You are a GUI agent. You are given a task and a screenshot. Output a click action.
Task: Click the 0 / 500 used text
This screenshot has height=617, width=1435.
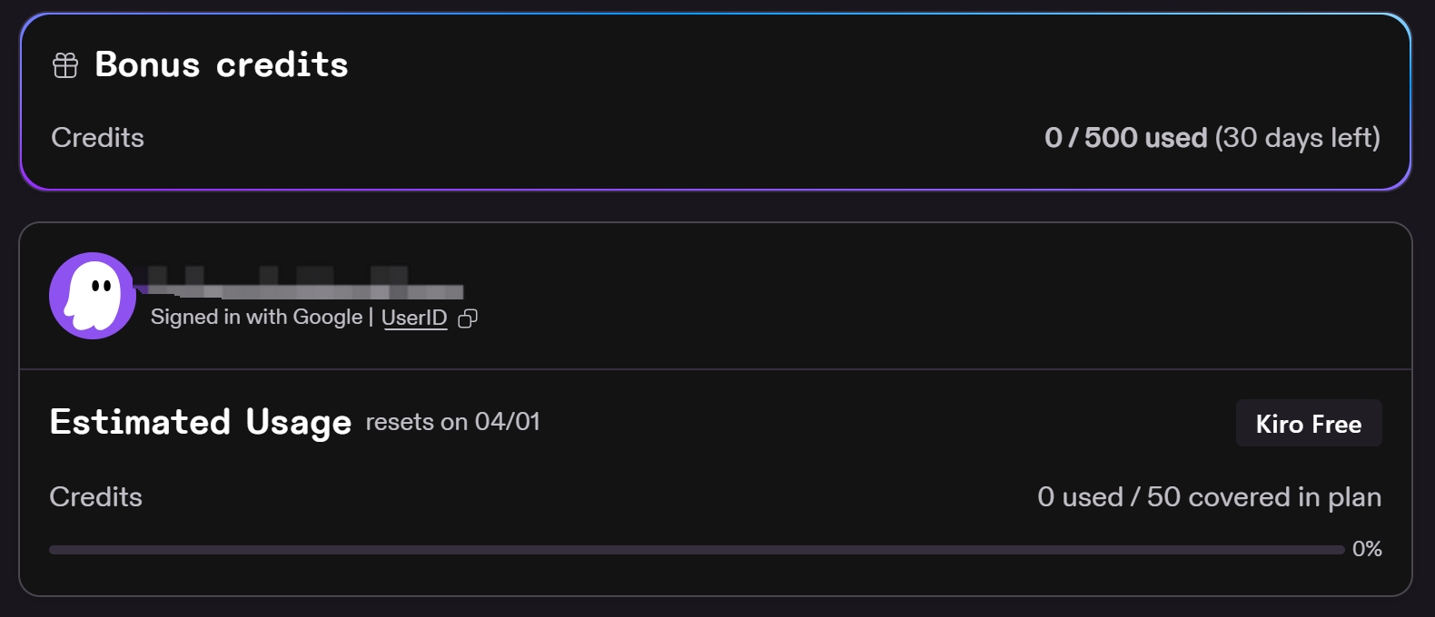(x=1125, y=138)
